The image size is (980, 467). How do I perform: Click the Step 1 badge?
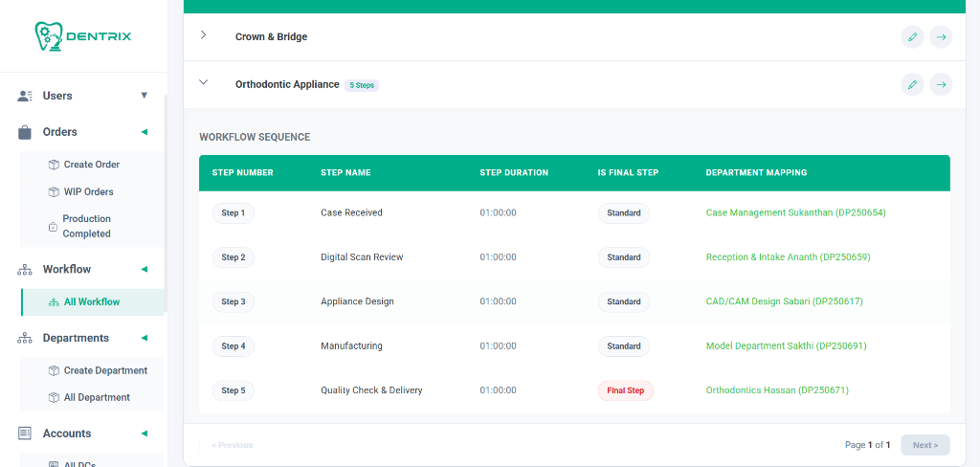(234, 213)
